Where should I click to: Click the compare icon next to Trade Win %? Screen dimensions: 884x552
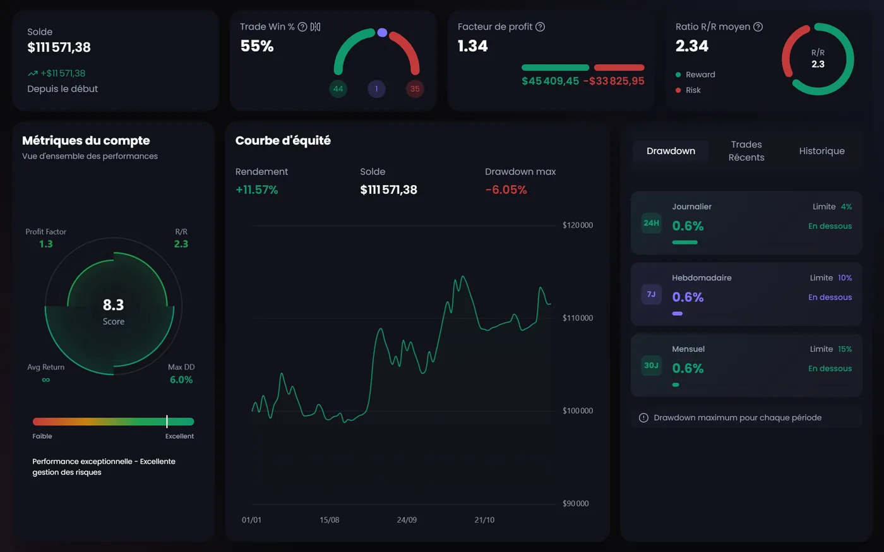[316, 27]
